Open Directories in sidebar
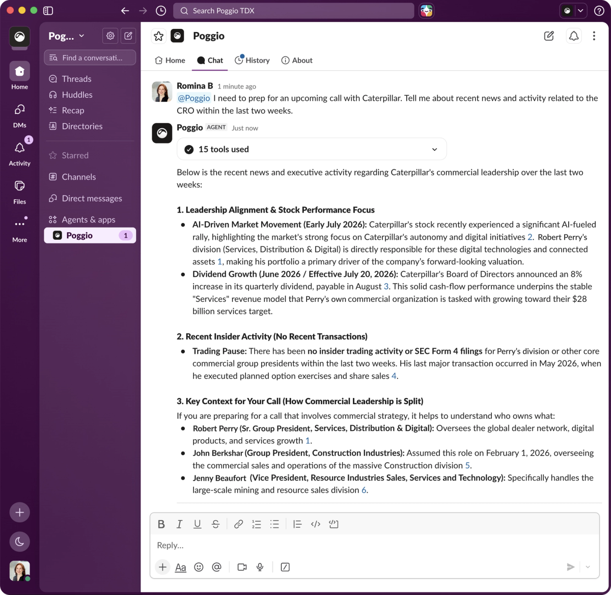The width and height of the screenshot is (611, 595). click(x=82, y=126)
